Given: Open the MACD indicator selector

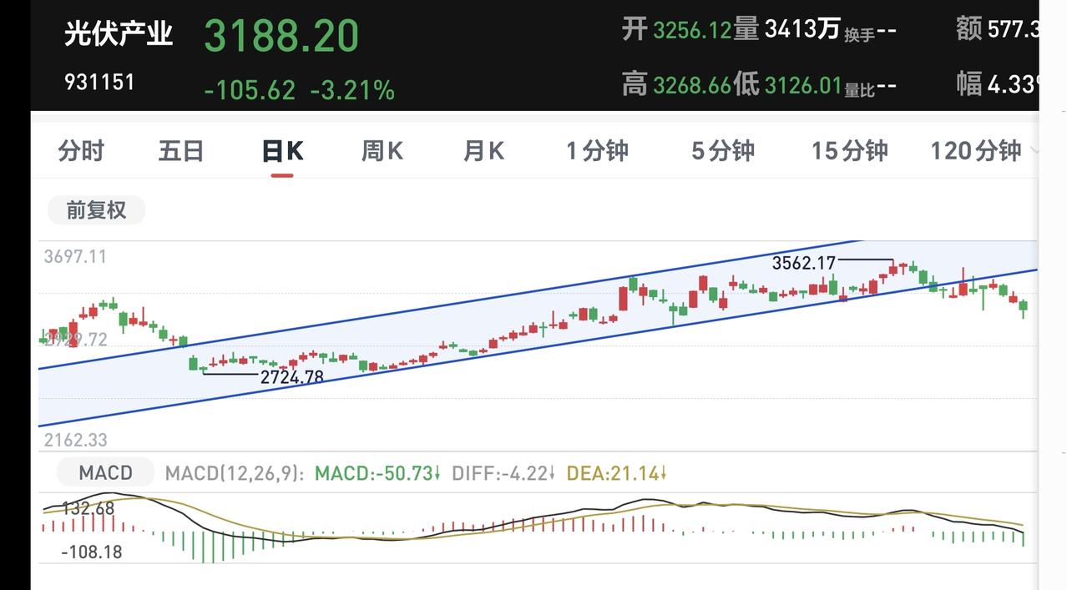Looking at the screenshot, I should (105, 473).
